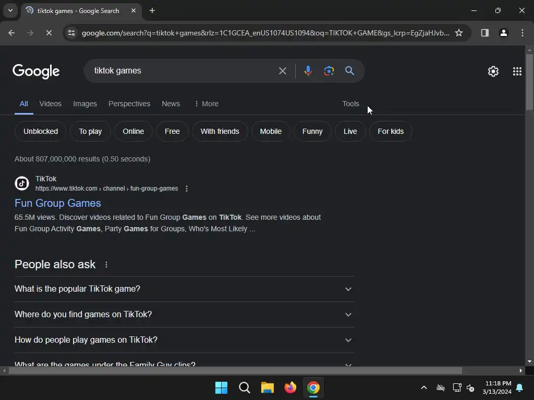Click the tiktok games search box
The height and width of the screenshot is (400, 534).
184,71
